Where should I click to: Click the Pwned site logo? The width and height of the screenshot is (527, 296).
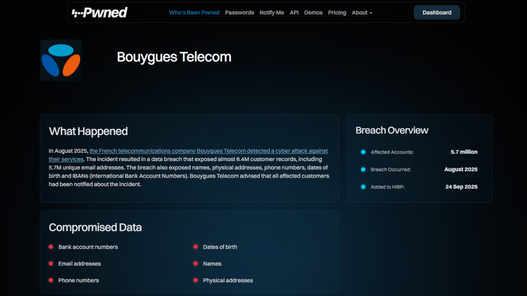coord(100,13)
